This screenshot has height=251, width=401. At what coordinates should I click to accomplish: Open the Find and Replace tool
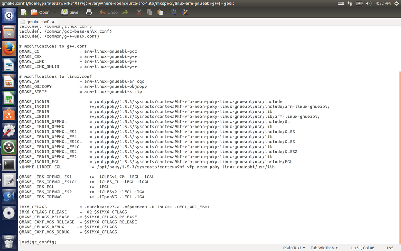point(184,12)
